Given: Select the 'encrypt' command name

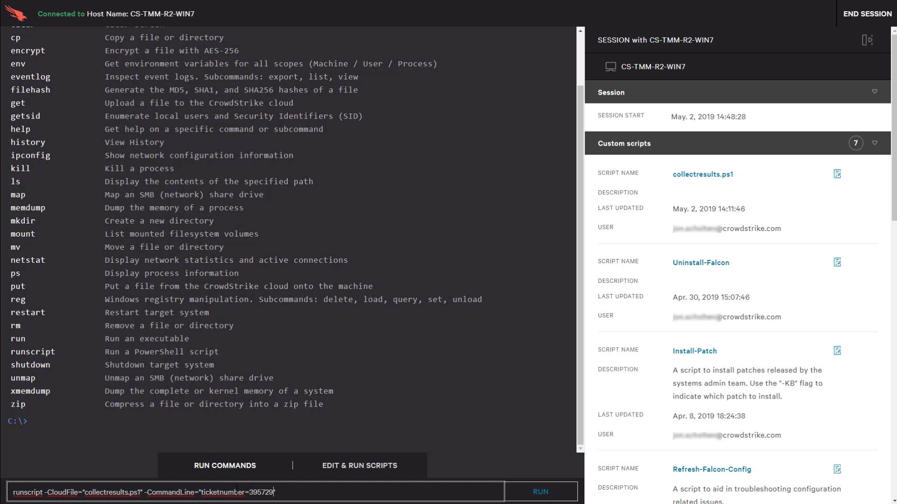Looking at the screenshot, I should [28, 50].
